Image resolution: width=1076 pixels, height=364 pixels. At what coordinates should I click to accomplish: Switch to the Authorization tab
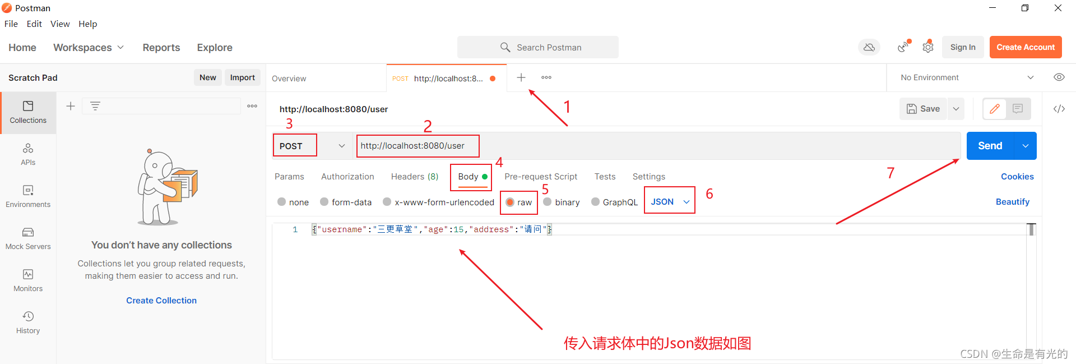coord(347,177)
